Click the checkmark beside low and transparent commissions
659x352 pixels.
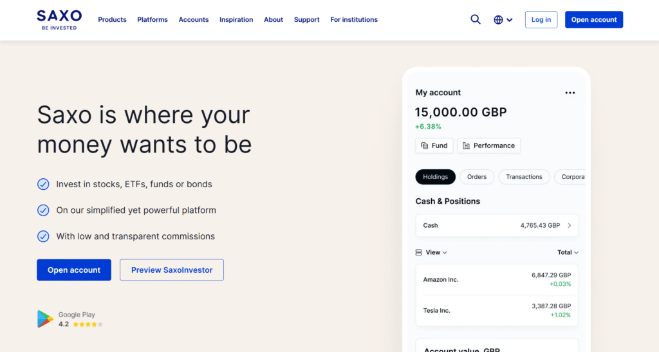tap(43, 236)
